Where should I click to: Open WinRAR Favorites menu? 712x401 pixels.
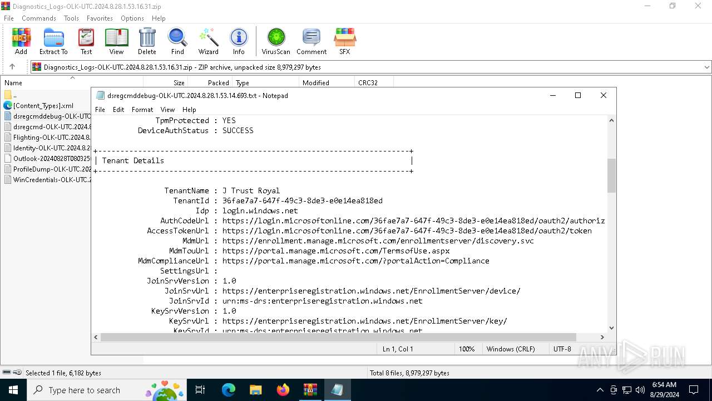100,18
